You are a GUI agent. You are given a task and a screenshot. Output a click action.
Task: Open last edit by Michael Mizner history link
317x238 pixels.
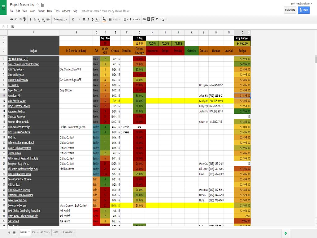[105, 11]
